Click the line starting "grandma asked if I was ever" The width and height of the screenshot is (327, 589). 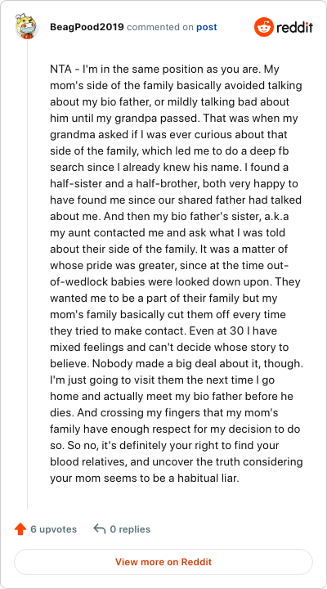pyautogui.click(x=168, y=134)
